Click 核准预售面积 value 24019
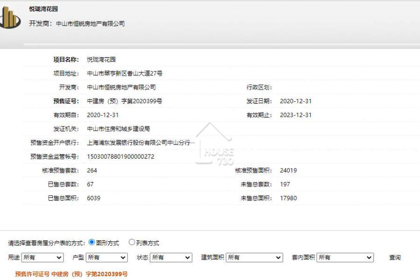420x280 pixels. point(288,170)
